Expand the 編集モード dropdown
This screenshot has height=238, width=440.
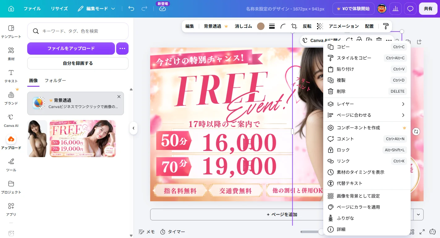click(96, 9)
